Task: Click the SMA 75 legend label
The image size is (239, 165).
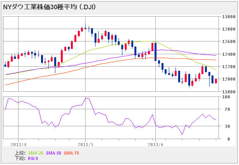Action: point(71,153)
